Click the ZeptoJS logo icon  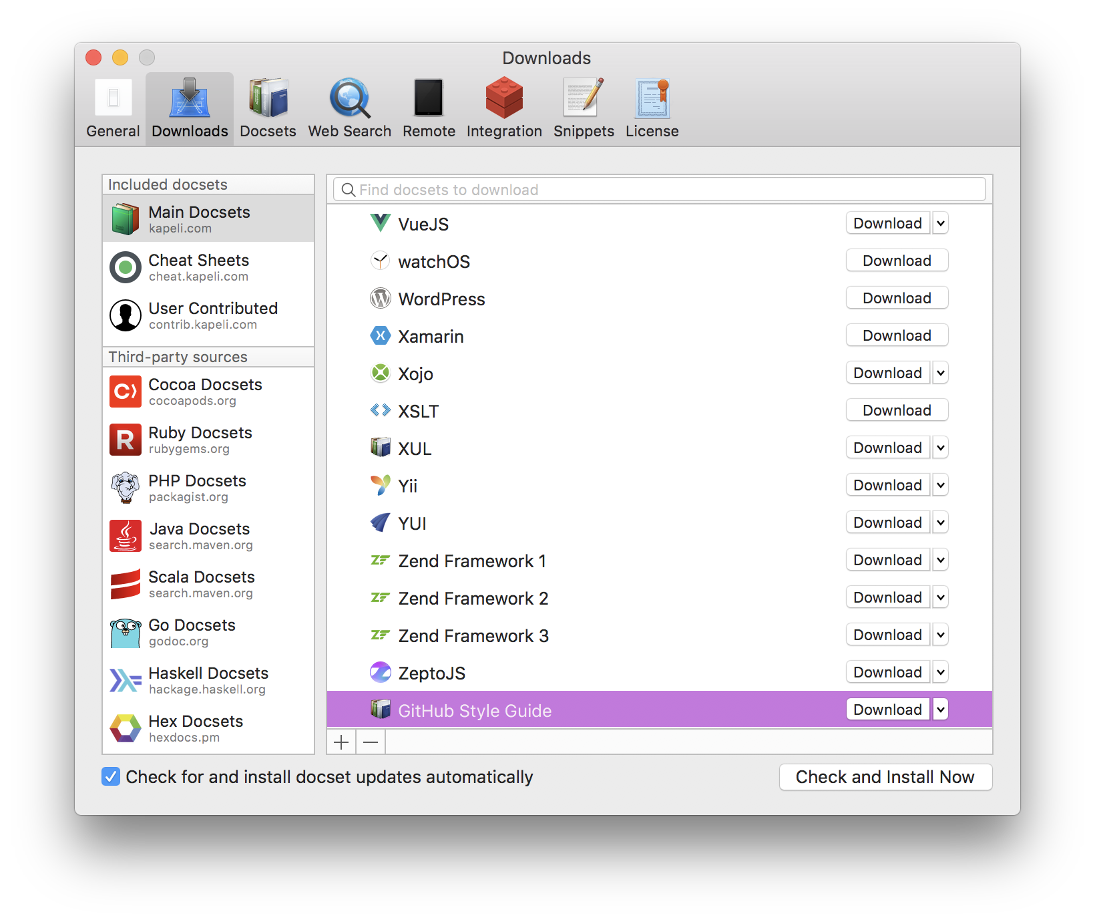pyautogui.click(x=381, y=672)
